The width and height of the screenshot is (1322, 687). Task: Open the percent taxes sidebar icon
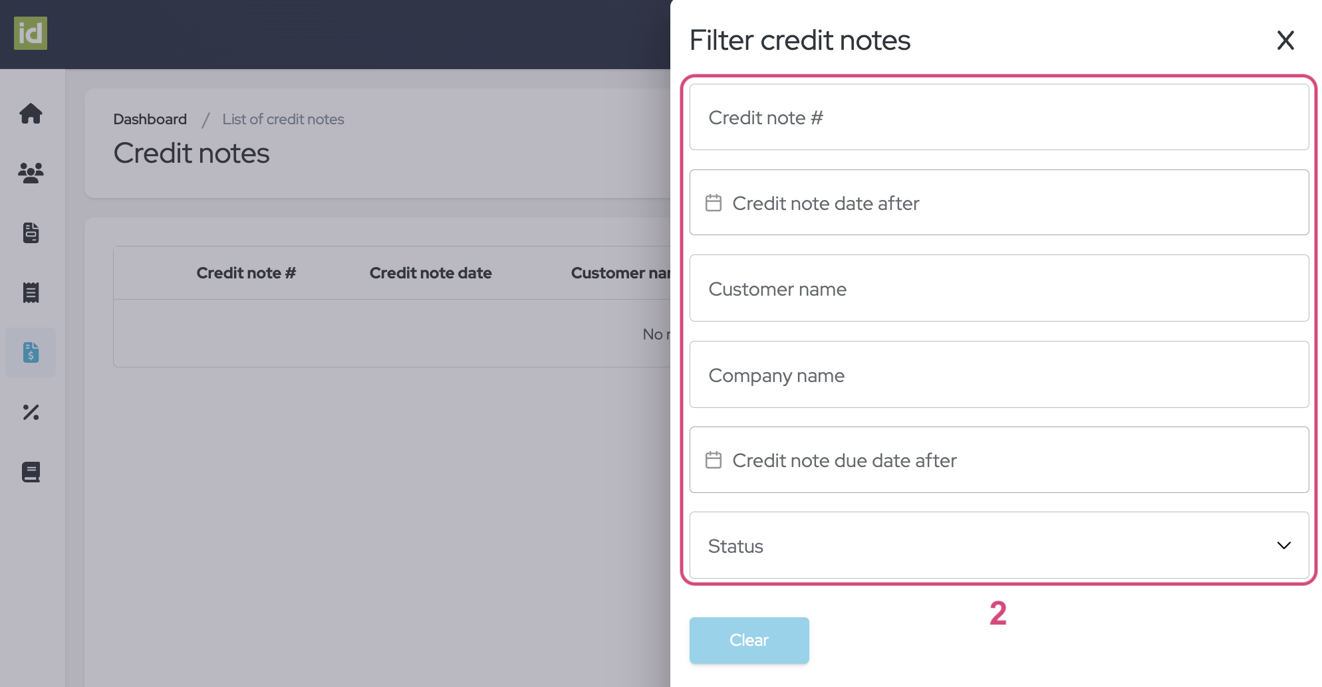tap(31, 412)
